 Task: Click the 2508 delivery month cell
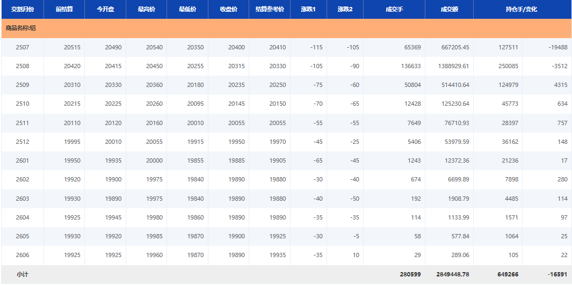(23, 66)
